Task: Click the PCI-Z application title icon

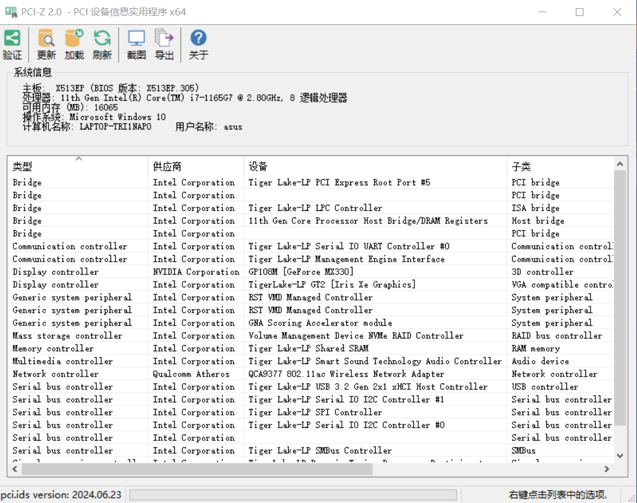Action: [11, 11]
